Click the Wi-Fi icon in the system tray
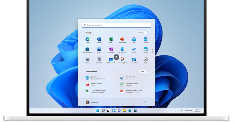The image size is (235, 122). [186, 111]
